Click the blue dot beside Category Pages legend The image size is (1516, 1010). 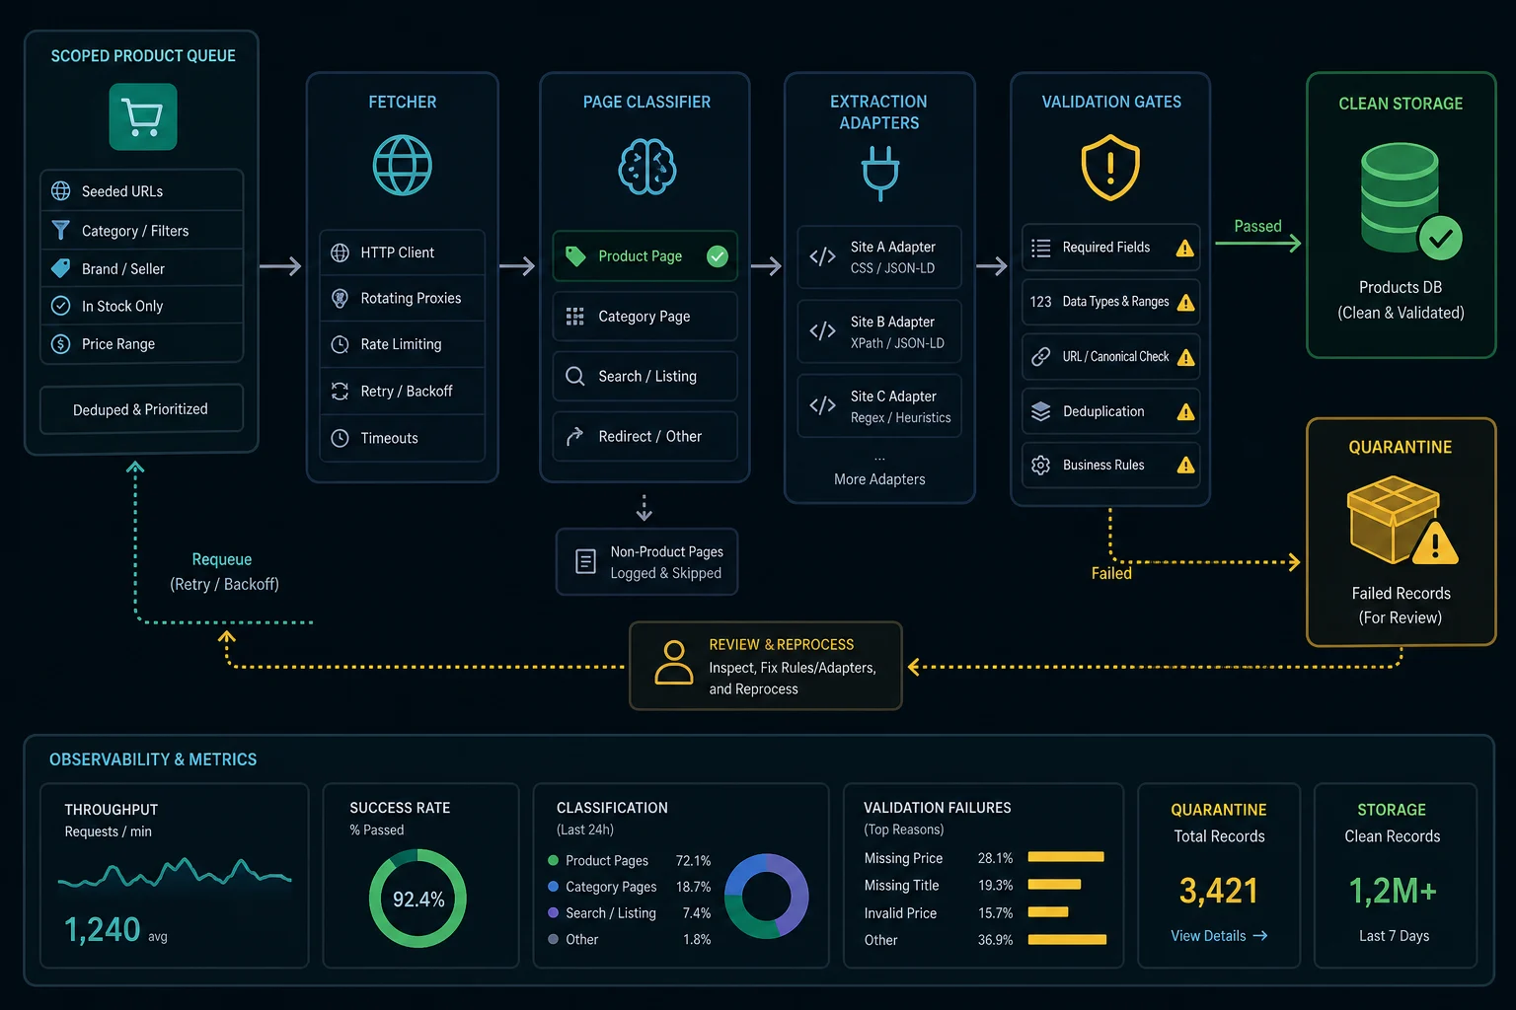pyautogui.click(x=553, y=887)
